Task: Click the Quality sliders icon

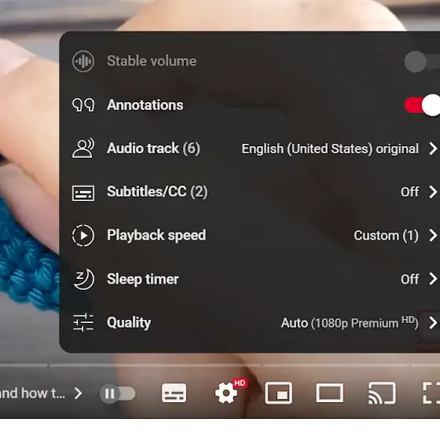Action: click(x=83, y=322)
